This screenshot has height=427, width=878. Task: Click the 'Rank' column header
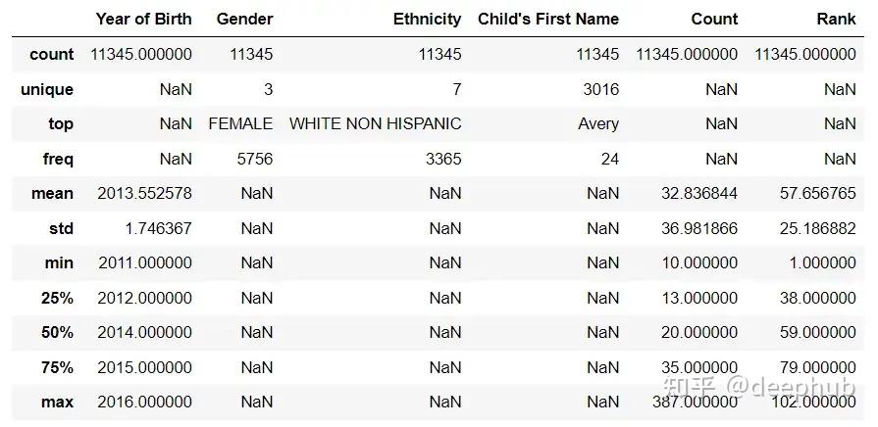tap(836, 19)
